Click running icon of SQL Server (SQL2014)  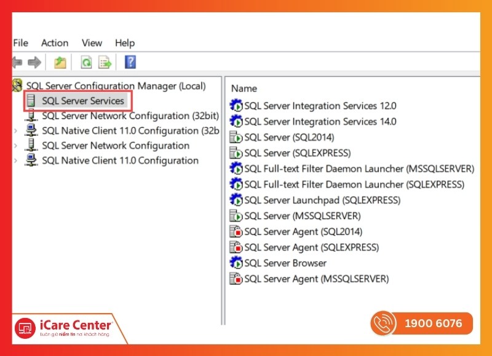236,137
